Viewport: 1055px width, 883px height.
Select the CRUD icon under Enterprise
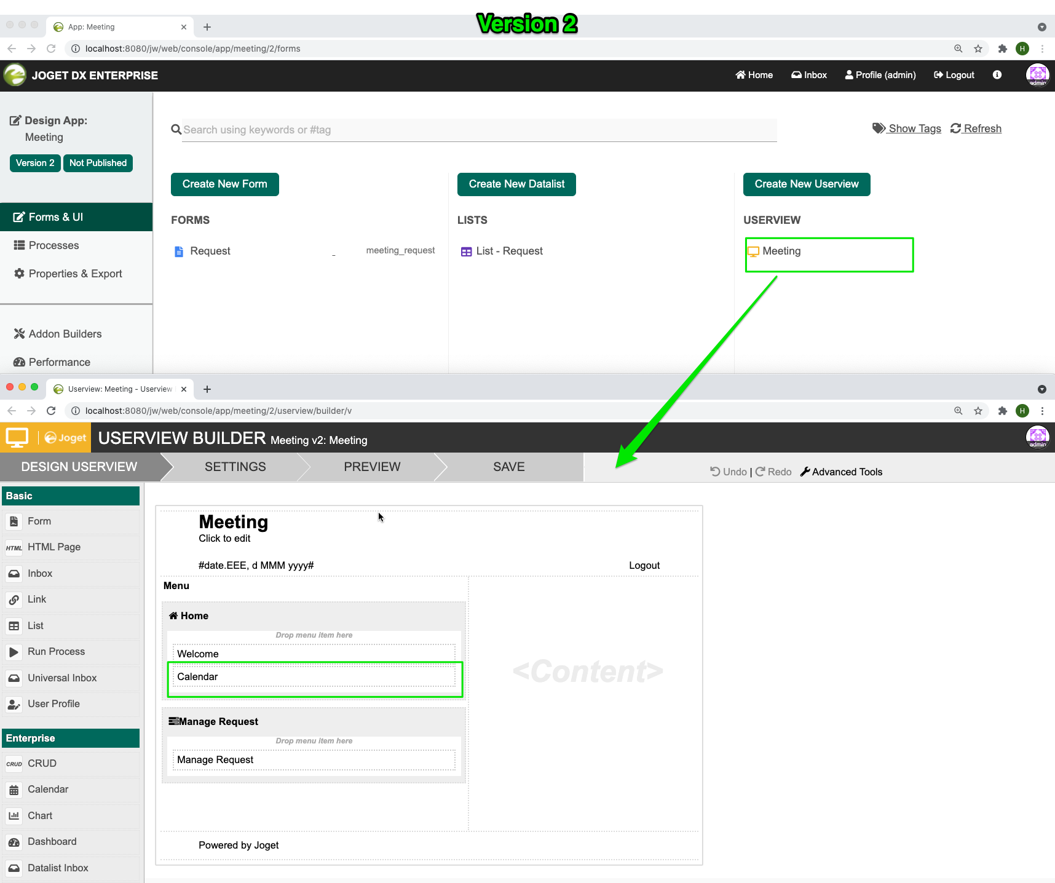click(x=14, y=764)
